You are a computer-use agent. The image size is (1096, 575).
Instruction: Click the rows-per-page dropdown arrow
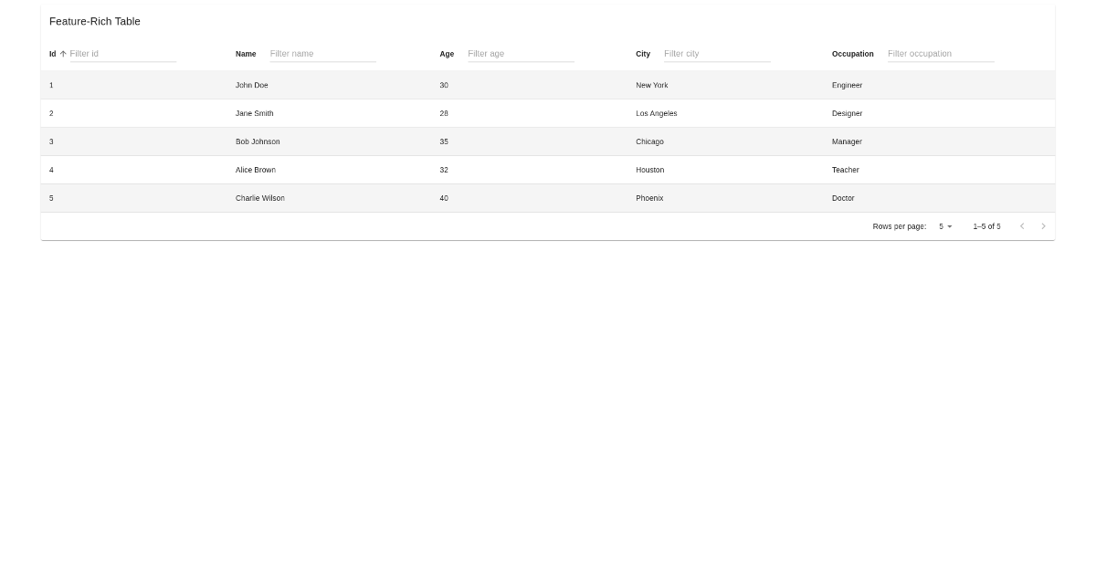coord(949,225)
